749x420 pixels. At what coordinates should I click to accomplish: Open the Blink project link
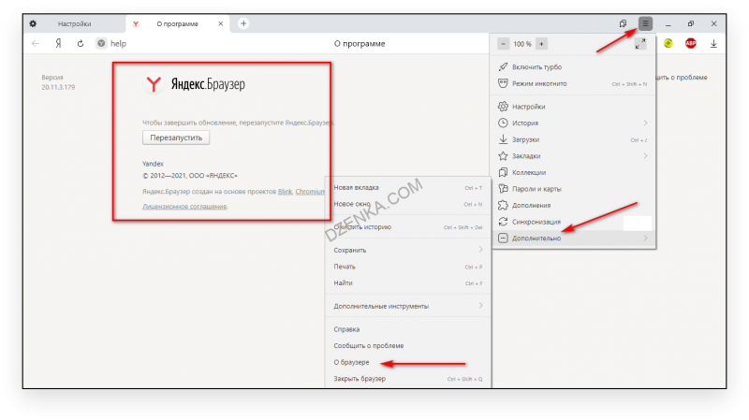pos(286,192)
